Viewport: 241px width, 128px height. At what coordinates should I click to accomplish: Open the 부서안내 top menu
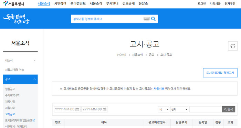point(112,3)
